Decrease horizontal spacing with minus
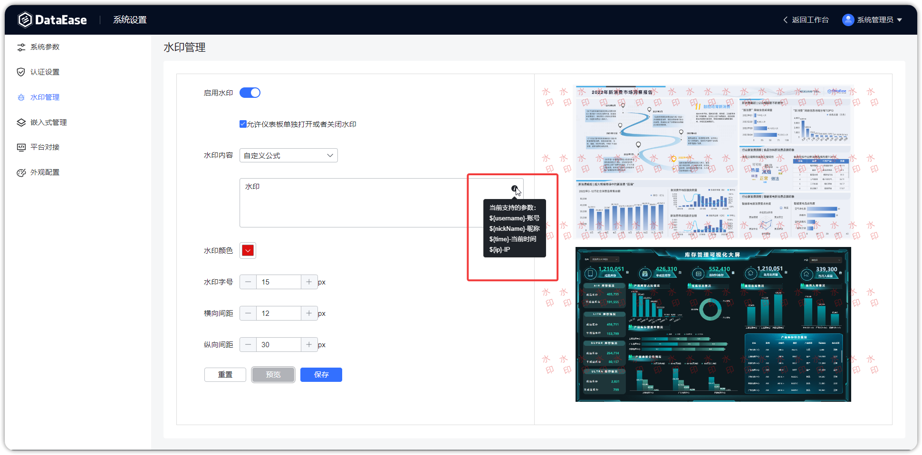This screenshot has width=922, height=455. pos(248,313)
